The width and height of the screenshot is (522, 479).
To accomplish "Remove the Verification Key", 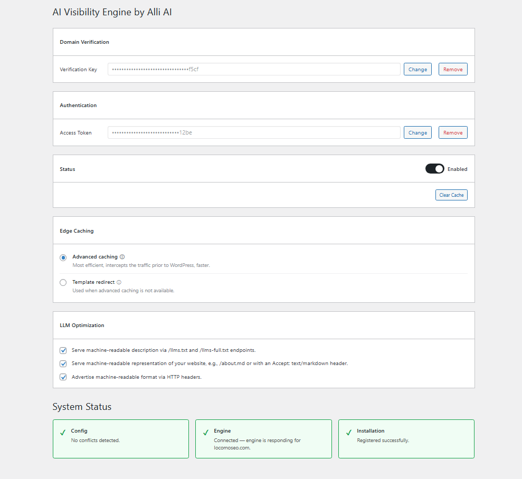I will tap(453, 69).
